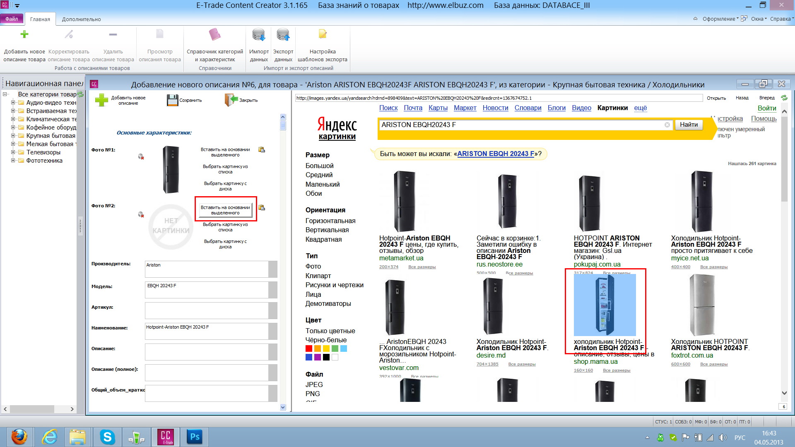Click the Edit product description pencil icon
The image size is (795, 447).
coord(69,34)
